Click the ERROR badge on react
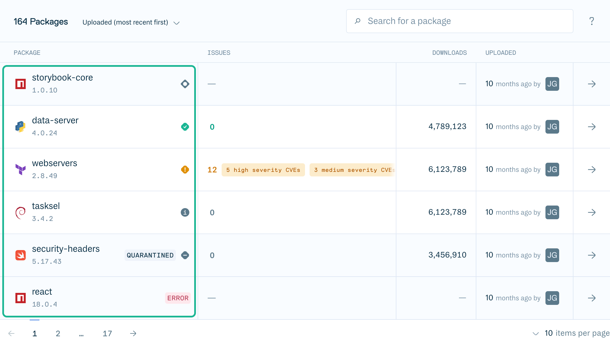The image size is (610, 338). pyautogui.click(x=178, y=298)
